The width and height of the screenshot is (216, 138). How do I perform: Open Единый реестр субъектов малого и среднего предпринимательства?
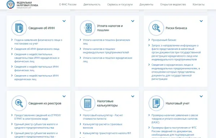pos(36,126)
